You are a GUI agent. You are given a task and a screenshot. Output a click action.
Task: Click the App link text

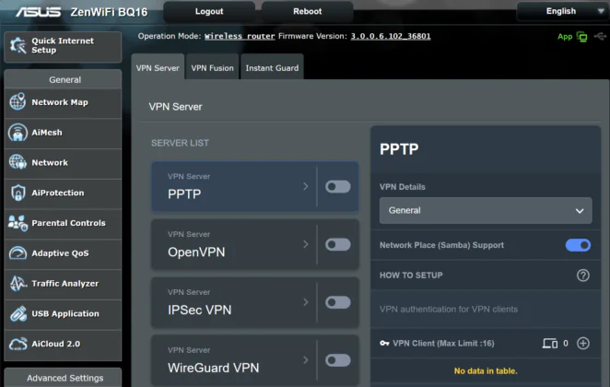coord(565,37)
